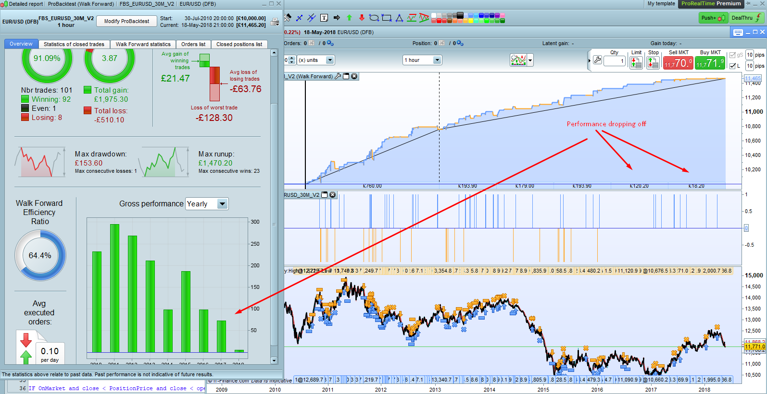
Task: Click the DealThru button
Action: pyautogui.click(x=746, y=18)
